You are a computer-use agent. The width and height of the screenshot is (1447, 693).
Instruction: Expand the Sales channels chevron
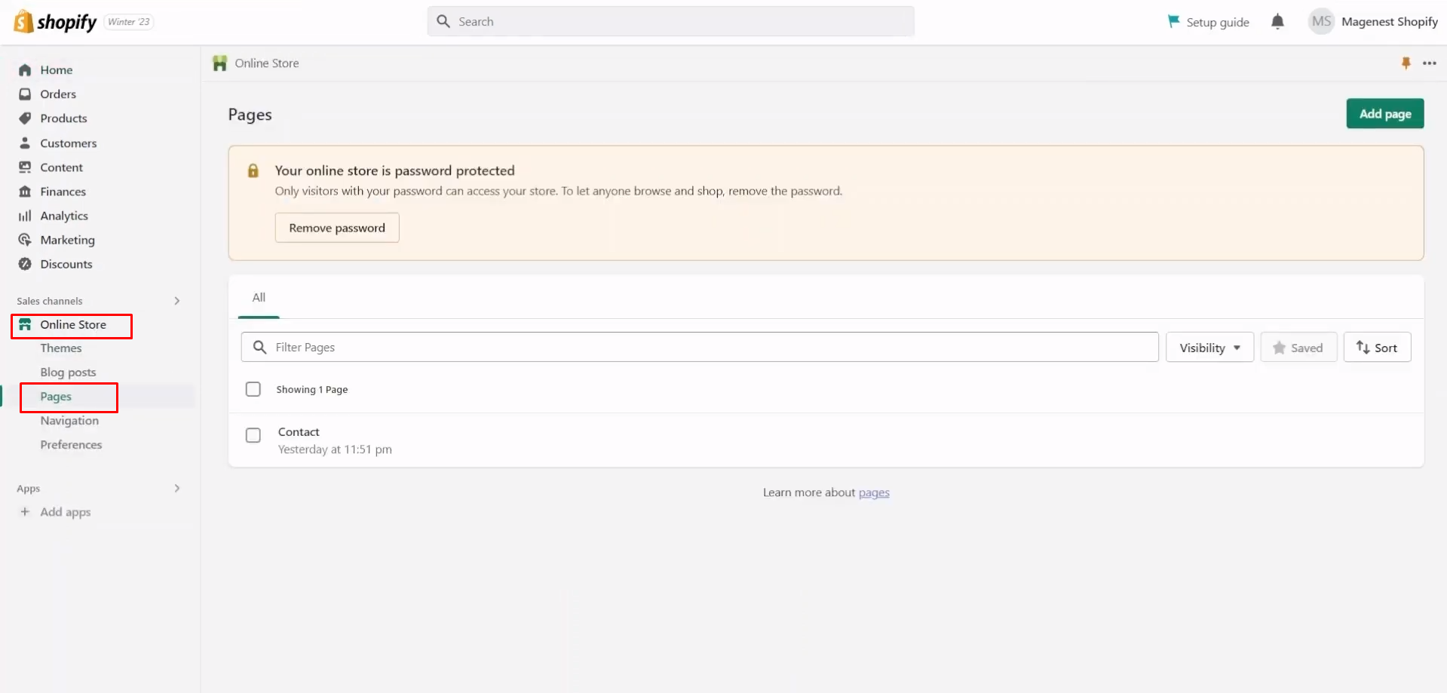[x=177, y=301]
